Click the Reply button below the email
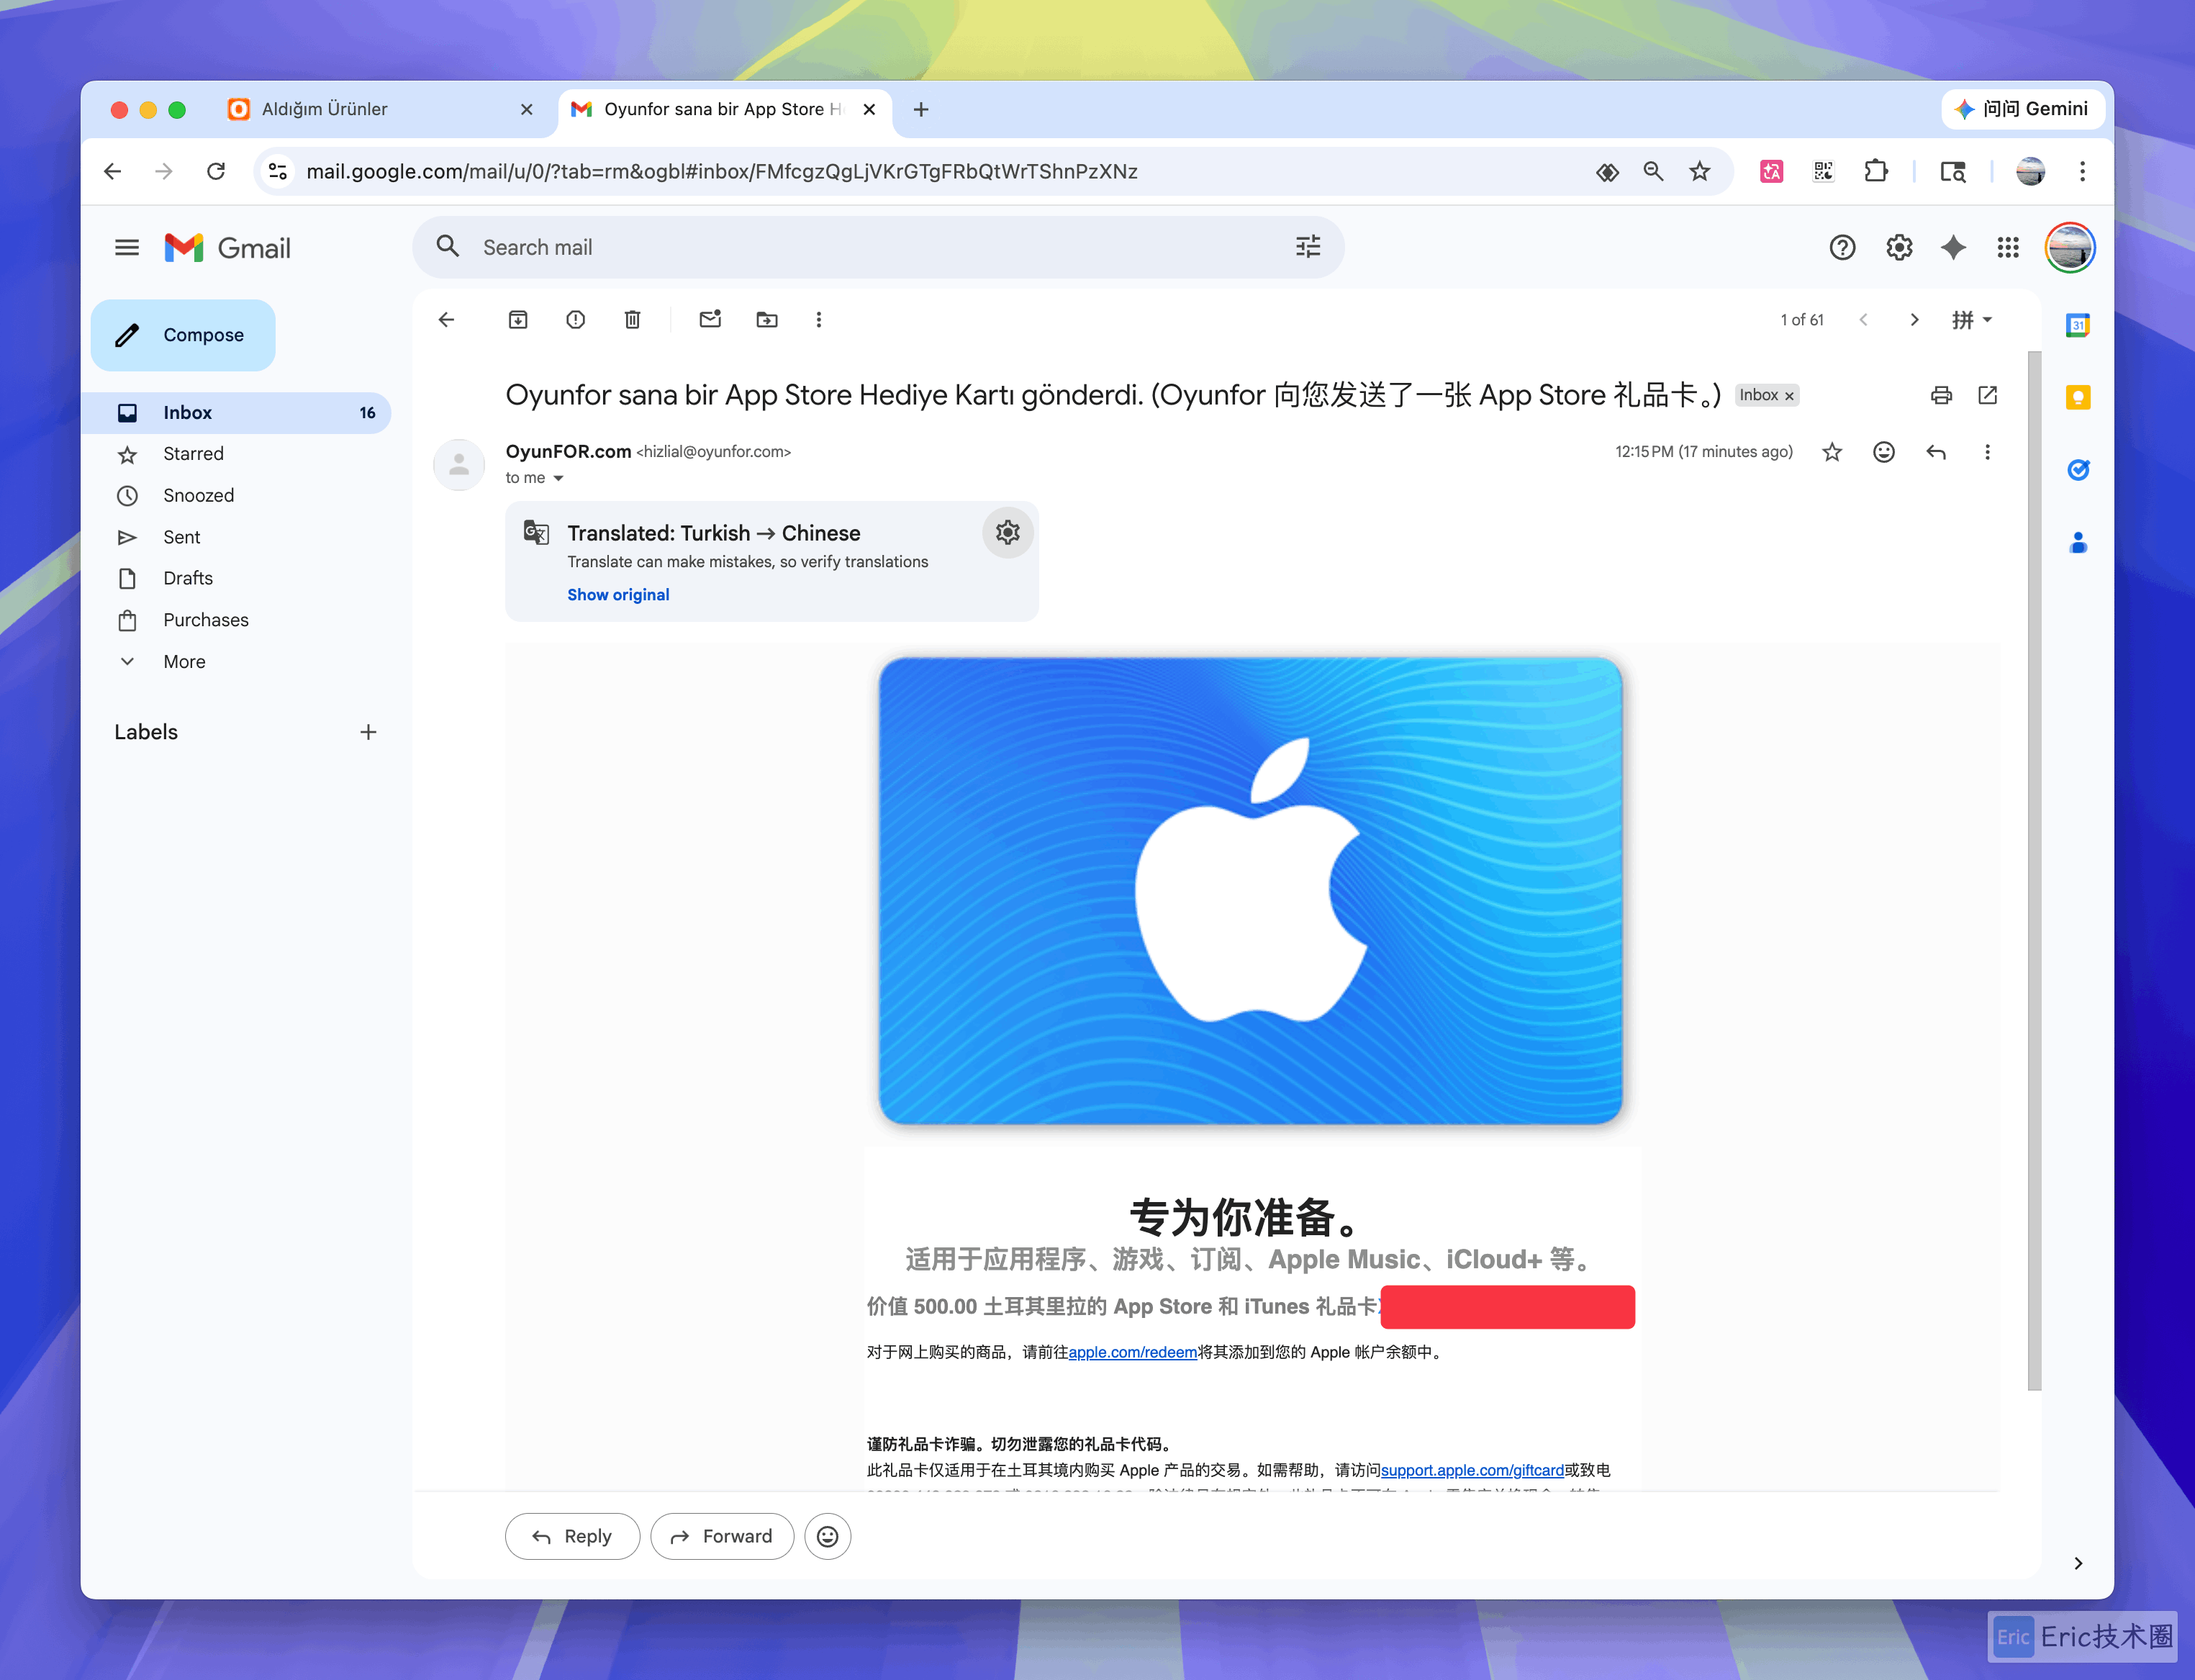Viewport: 2195px width, 1680px height. [573, 1536]
